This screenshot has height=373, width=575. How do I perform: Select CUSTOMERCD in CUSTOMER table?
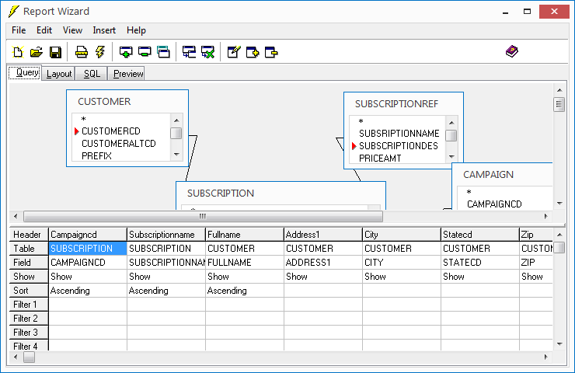pyautogui.click(x=111, y=131)
